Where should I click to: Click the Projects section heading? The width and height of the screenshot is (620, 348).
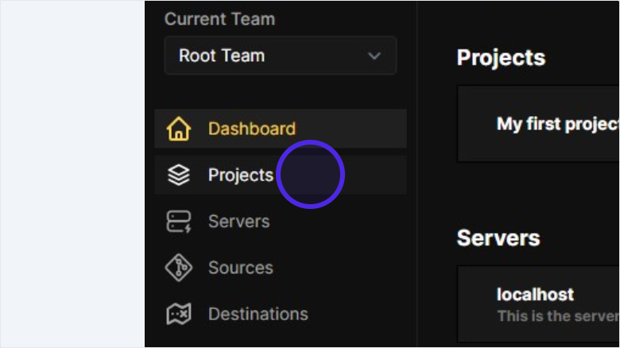point(501,58)
